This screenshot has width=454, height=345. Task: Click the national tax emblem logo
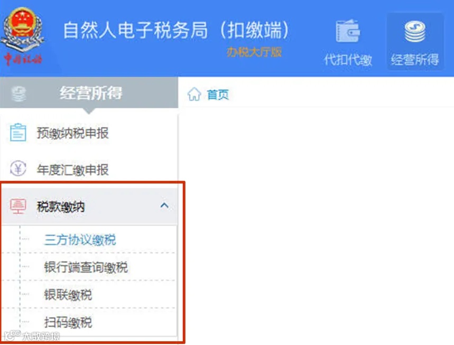(23, 36)
